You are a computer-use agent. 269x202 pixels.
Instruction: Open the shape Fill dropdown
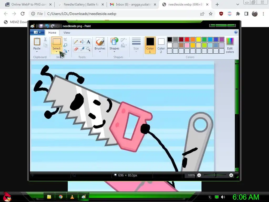pos(124,45)
